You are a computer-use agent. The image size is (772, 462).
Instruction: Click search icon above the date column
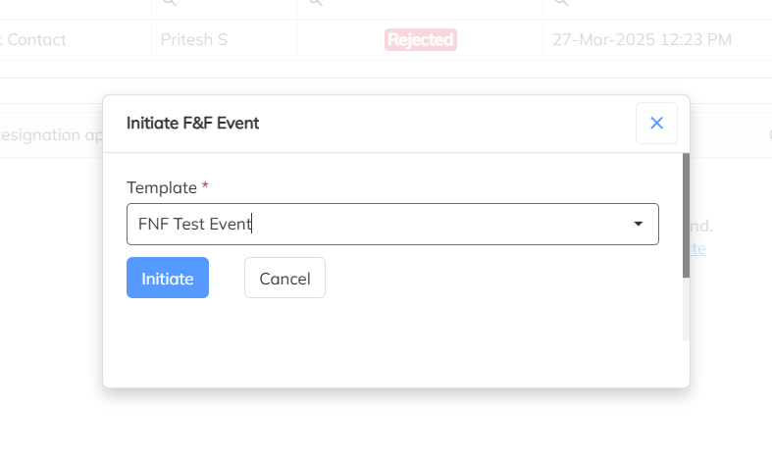561,4
